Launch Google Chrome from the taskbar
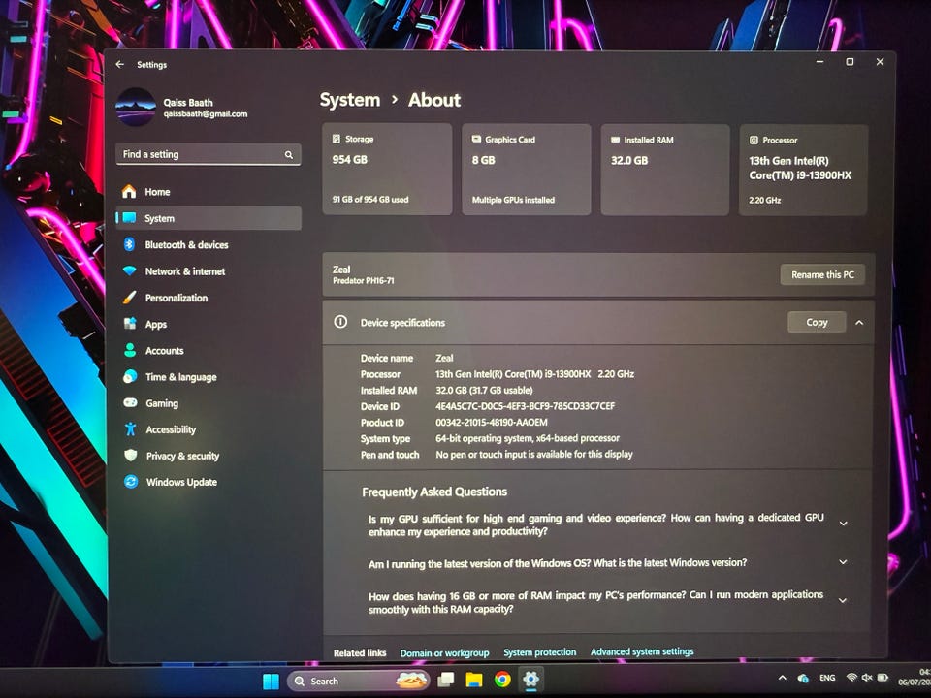This screenshot has width=931, height=698. 502,680
